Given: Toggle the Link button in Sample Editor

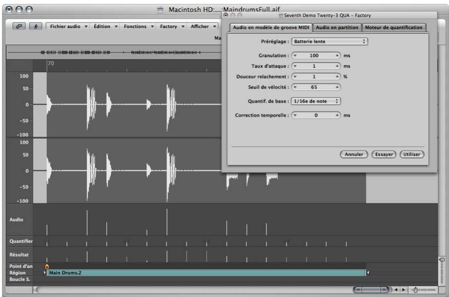Looking at the screenshot, I should pos(19,27).
